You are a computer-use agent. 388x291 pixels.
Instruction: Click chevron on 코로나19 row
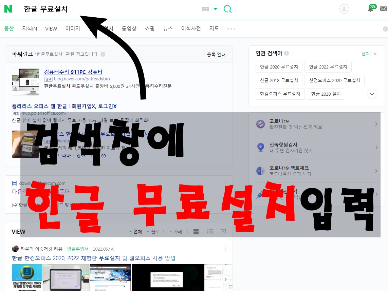click(x=376, y=124)
